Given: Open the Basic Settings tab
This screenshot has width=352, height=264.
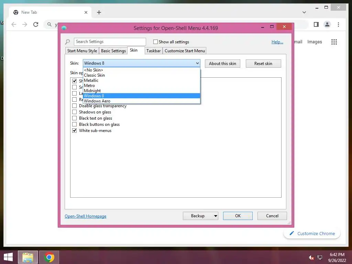Looking at the screenshot, I should coord(113,51).
